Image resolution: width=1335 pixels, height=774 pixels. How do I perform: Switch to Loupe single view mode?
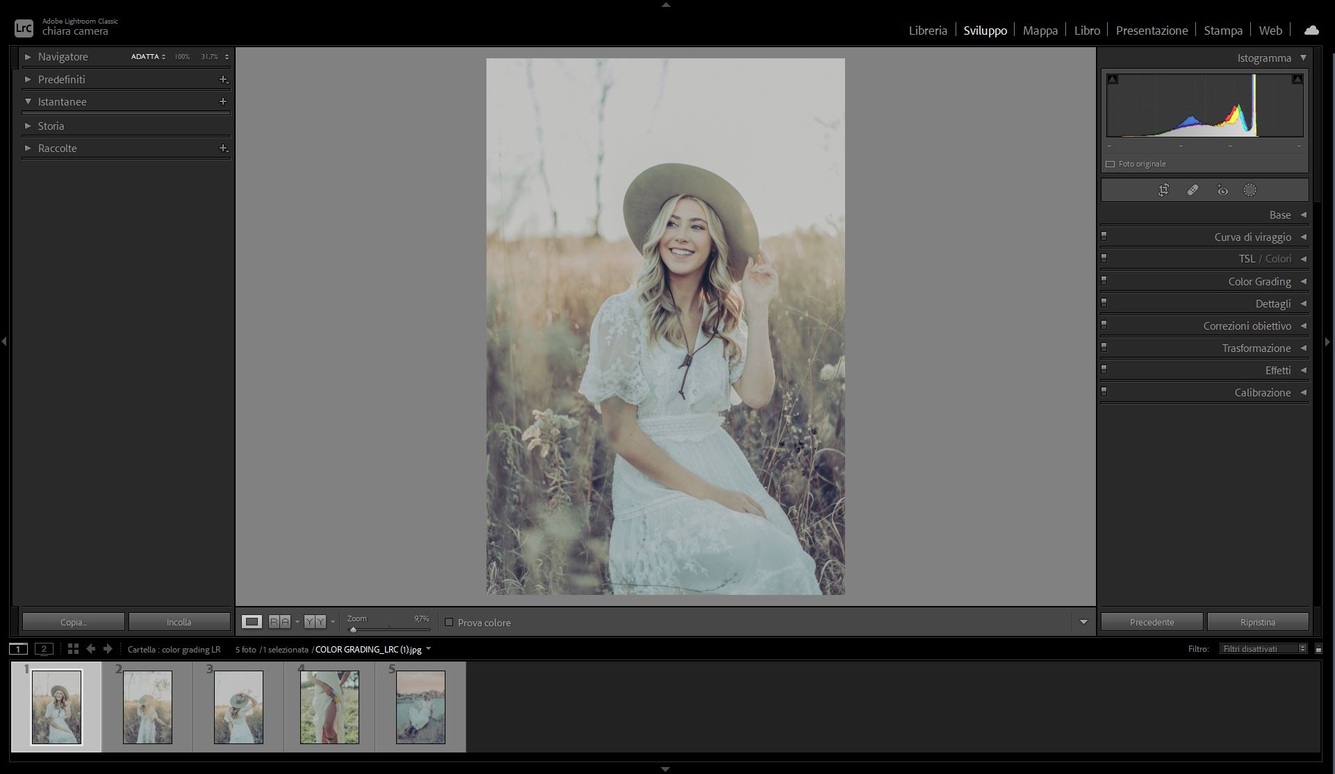coord(252,622)
